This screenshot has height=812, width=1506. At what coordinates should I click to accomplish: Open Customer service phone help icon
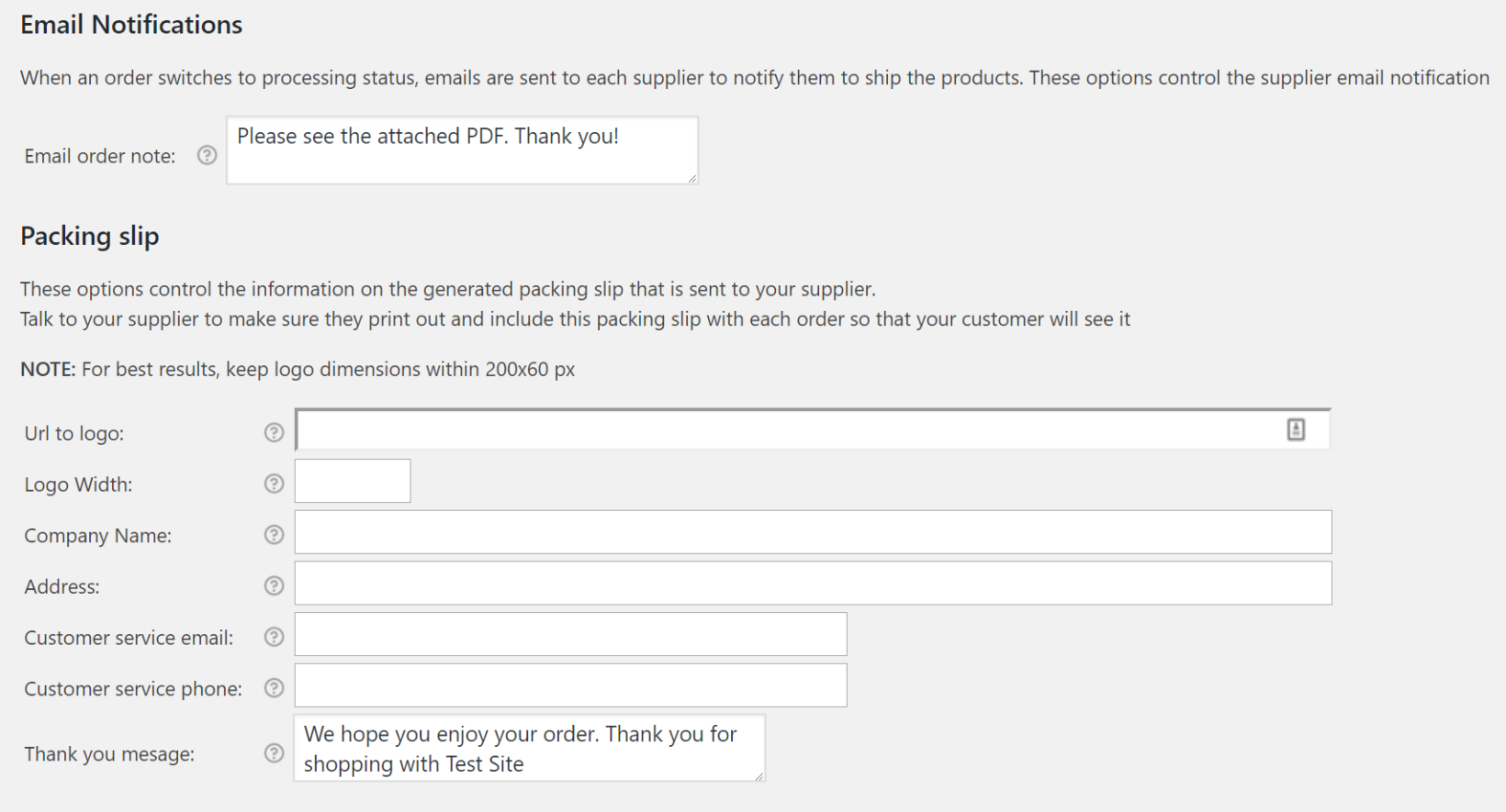coord(273,688)
